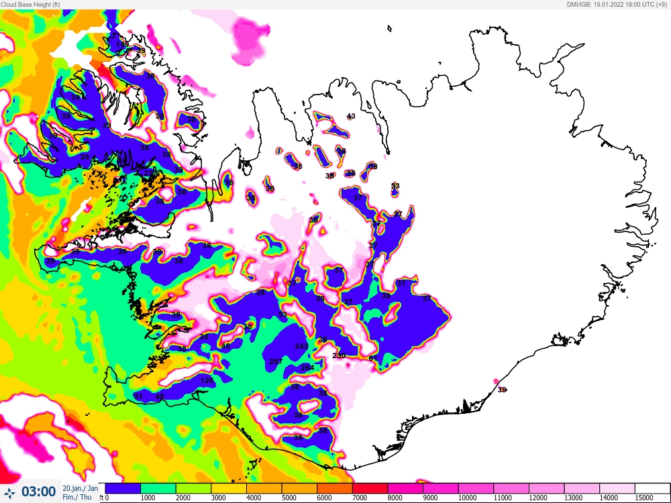Click the '20.jan./ Jan' date text

coord(80,488)
